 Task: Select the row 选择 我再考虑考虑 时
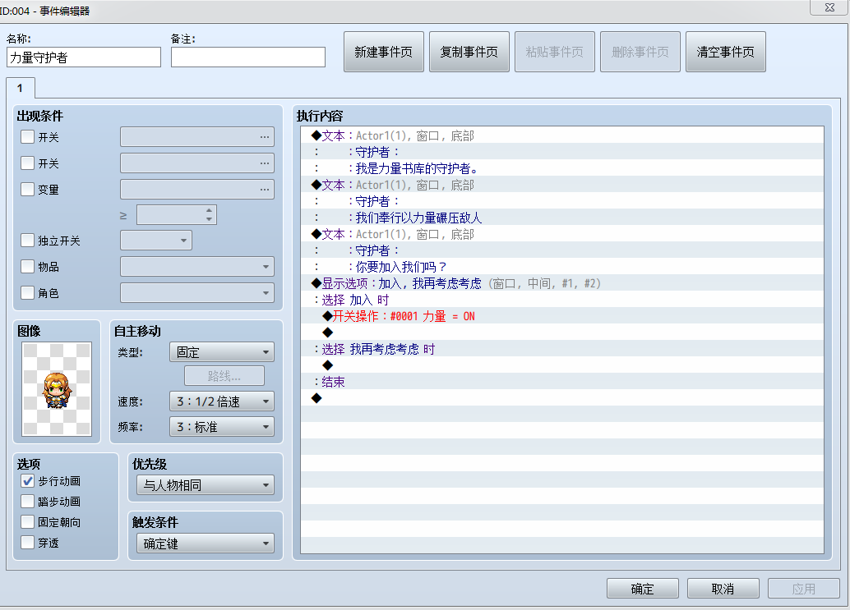(x=562, y=349)
